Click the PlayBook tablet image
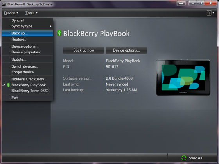Viewport: 219px width, 164px height. 183,78
